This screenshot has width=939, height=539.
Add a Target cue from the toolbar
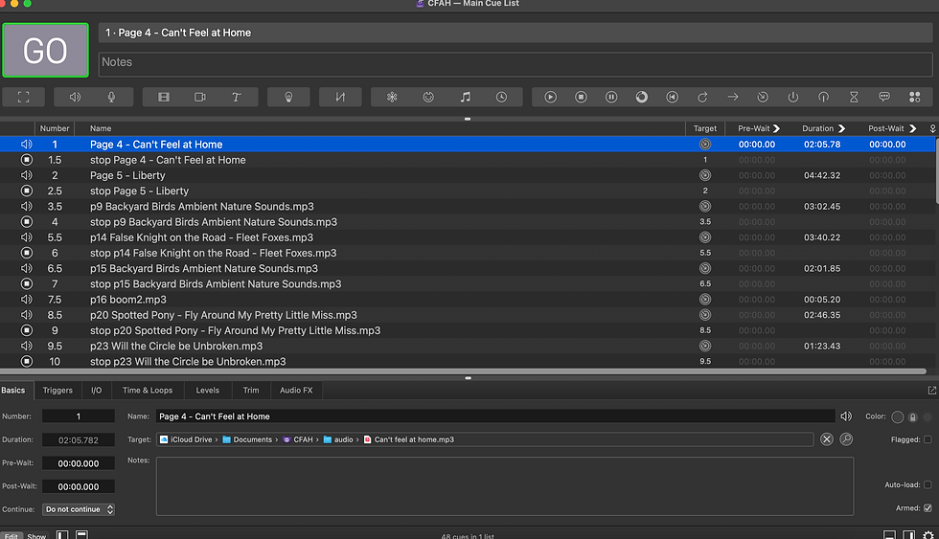pos(763,97)
